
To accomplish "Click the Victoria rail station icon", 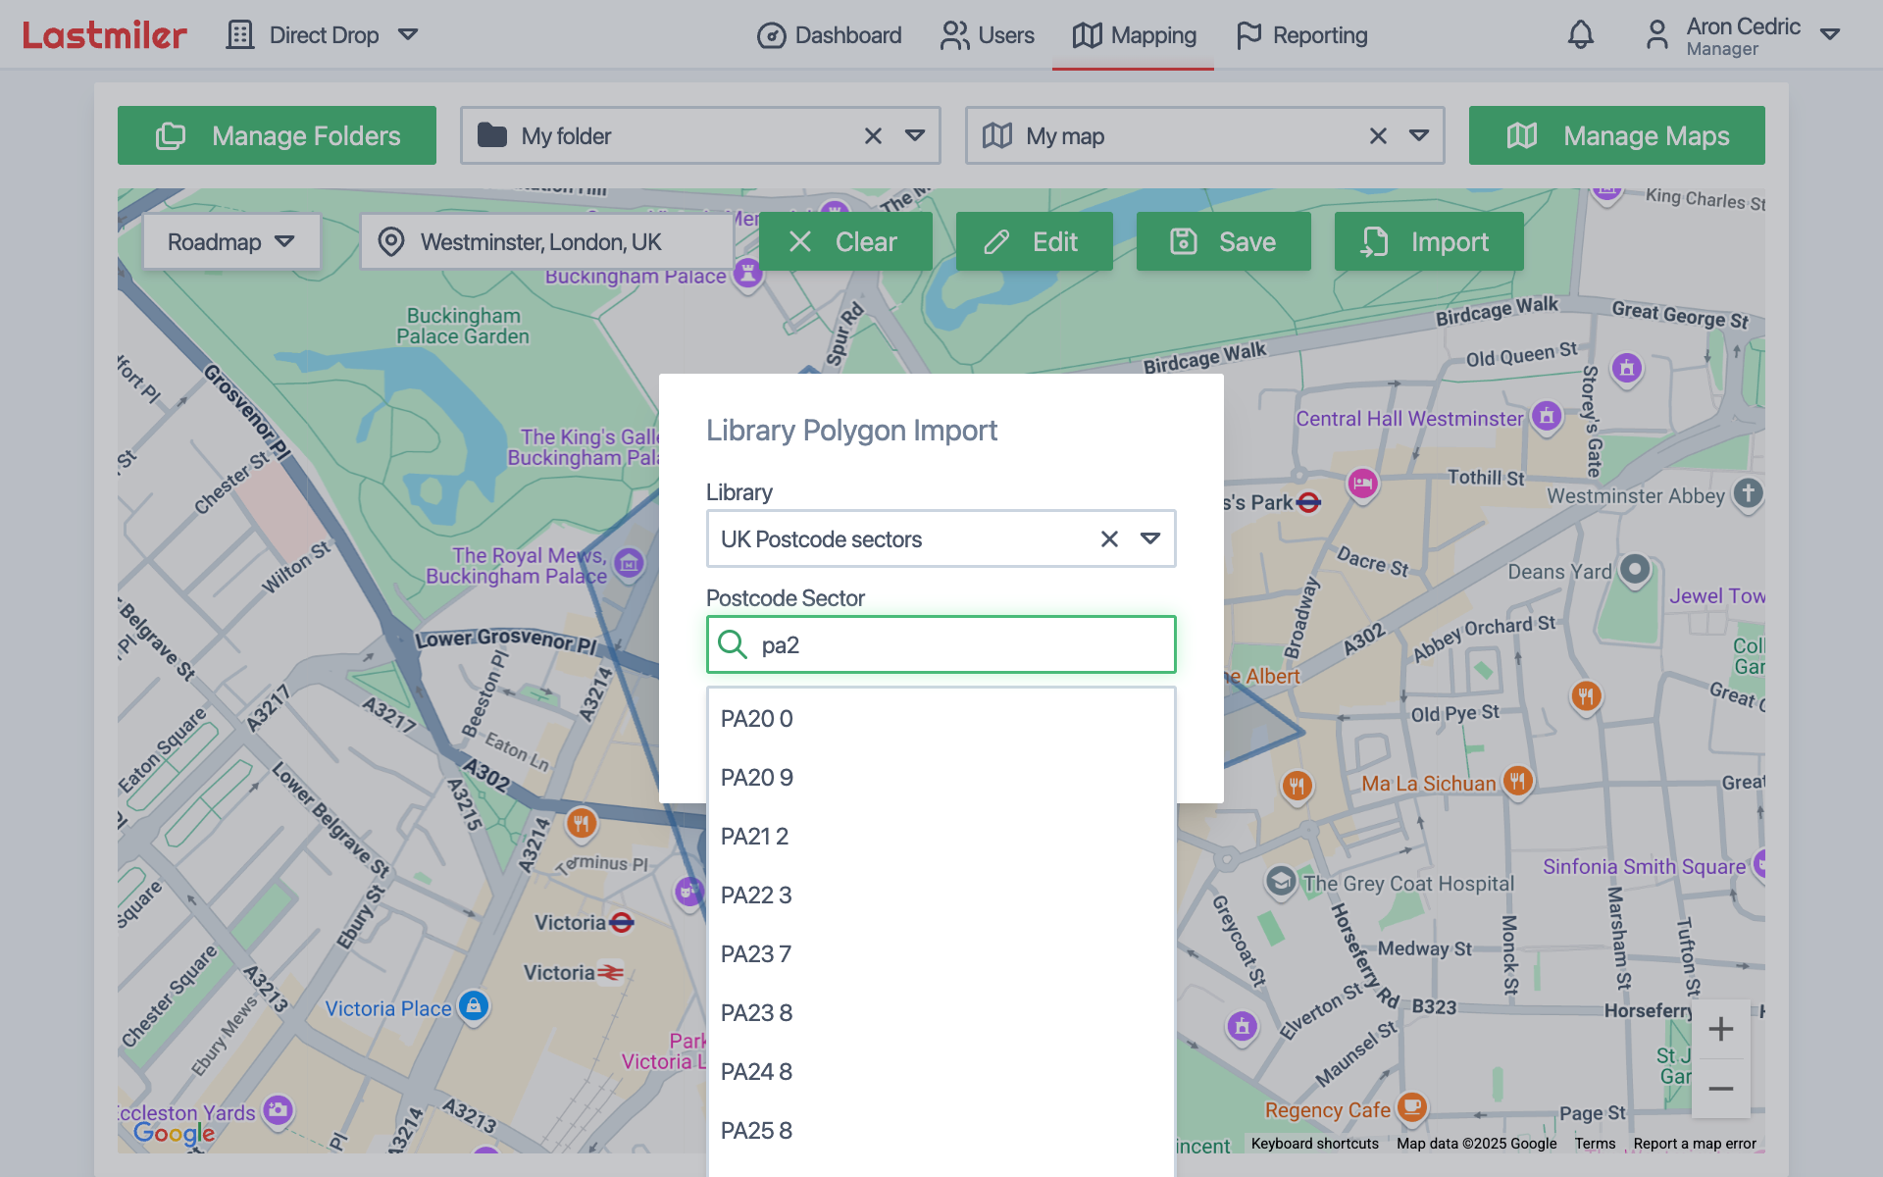I will pos(611,972).
